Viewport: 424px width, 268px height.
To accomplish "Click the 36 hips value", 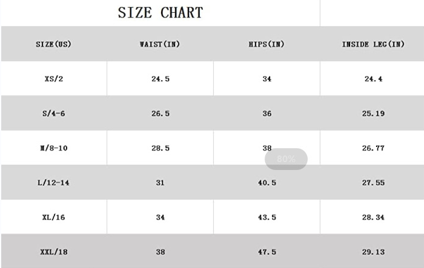I will (267, 114).
